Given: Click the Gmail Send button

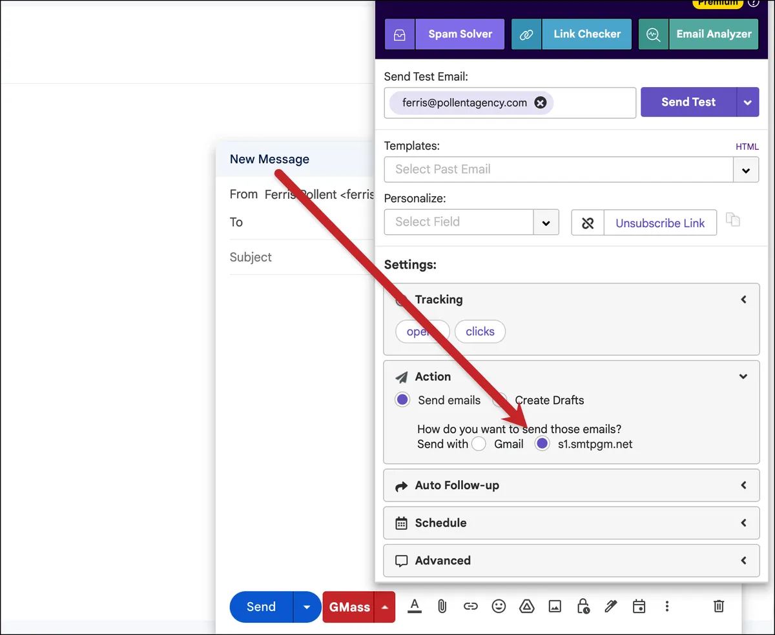Looking at the screenshot, I should coord(261,607).
